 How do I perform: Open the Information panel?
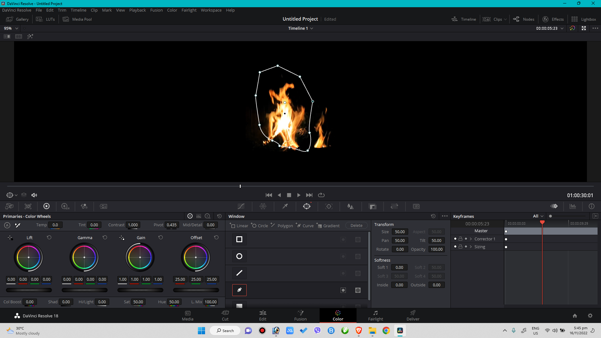pos(592,206)
